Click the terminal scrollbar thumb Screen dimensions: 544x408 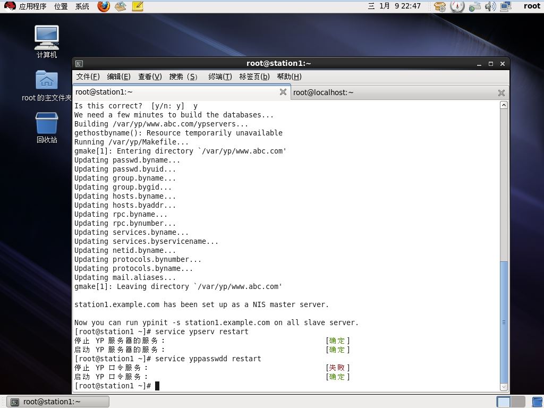pyautogui.click(x=504, y=322)
